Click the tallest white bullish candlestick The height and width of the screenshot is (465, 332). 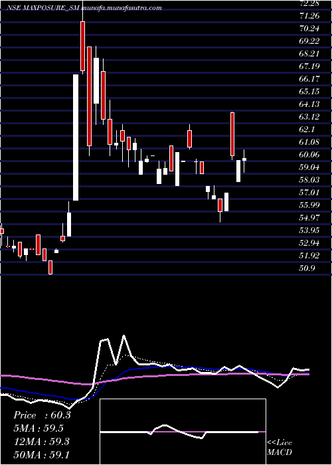76,138
